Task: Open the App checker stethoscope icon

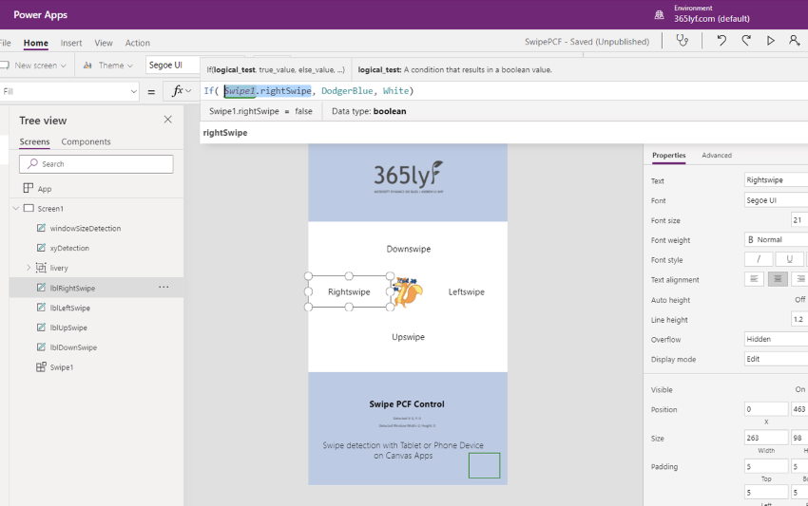Action: [683, 41]
